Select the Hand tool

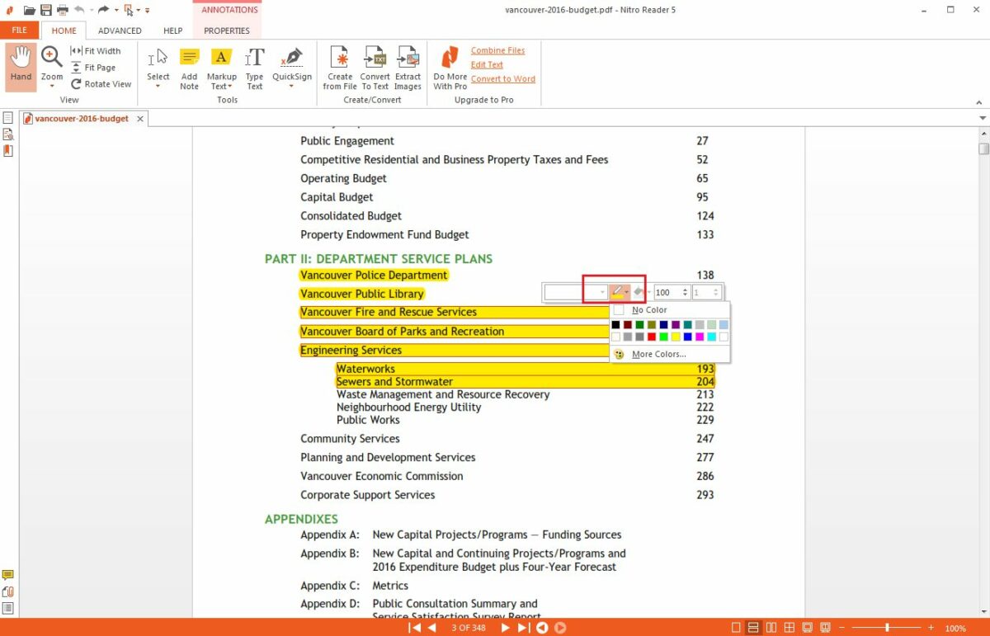pyautogui.click(x=20, y=66)
